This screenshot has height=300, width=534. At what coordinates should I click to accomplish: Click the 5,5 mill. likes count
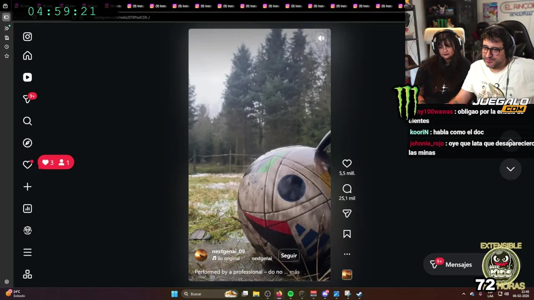(x=347, y=173)
